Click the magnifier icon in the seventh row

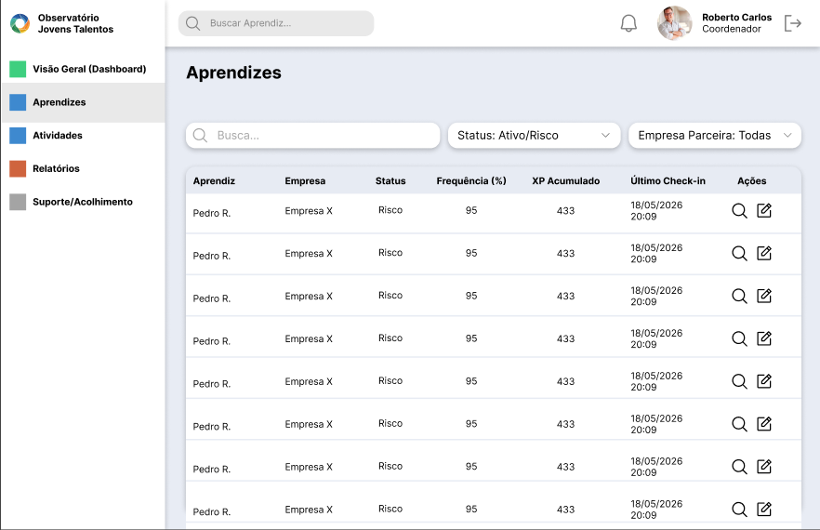pos(739,467)
